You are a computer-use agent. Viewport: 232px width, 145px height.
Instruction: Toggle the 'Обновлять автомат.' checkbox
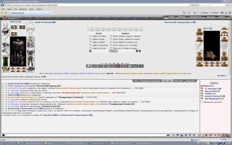pos(202,102)
